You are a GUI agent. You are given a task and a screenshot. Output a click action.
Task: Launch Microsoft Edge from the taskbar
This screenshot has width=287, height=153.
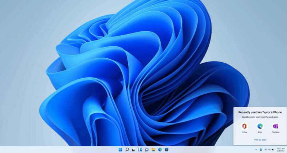pos(160,149)
